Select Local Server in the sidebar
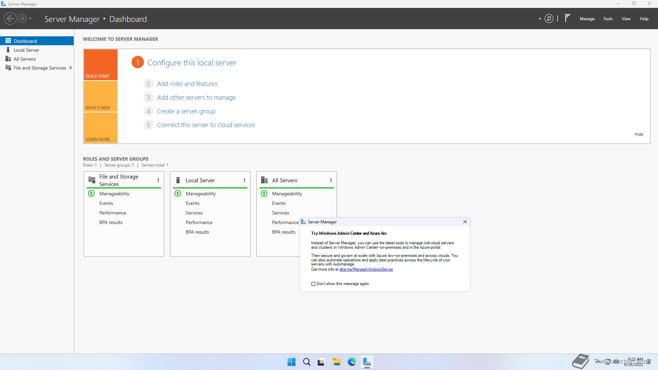This screenshot has height=370, width=658. click(x=37, y=50)
